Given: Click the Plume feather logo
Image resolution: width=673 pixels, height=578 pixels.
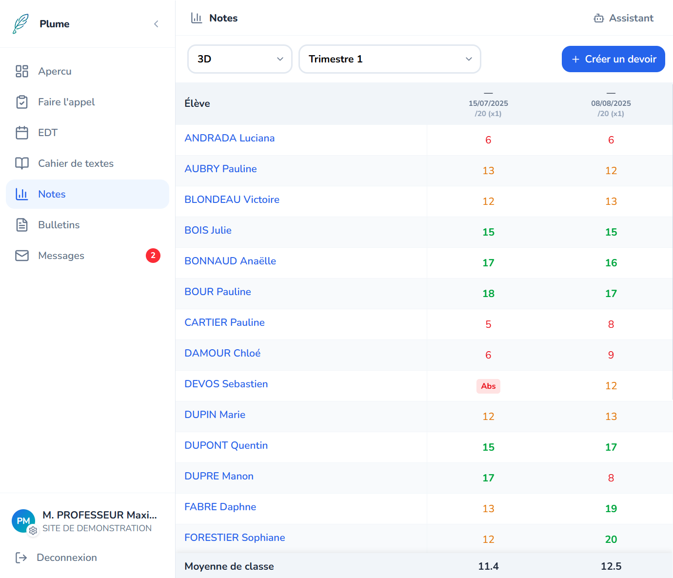Looking at the screenshot, I should [x=20, y=24].
